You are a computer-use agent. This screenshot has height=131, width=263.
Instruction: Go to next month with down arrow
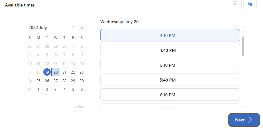click(x=82, y=27)
